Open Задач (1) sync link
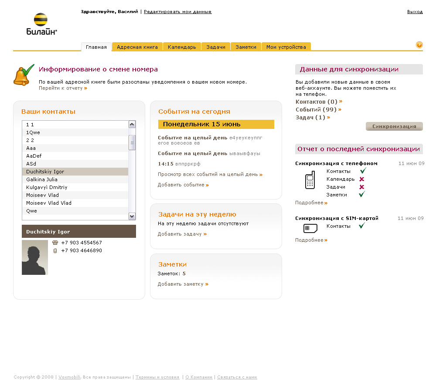This screenshot has width=436, height=392. click(x=313, y=117)
